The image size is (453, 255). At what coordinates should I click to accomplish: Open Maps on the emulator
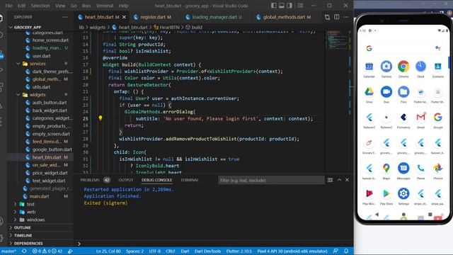point(386,168)
